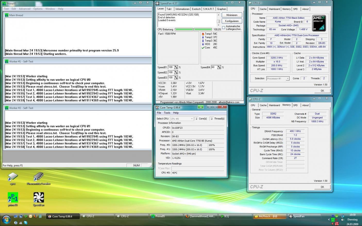Open the Windows Start orb
This screenshot has height=226, width=362.
[x=6, y=220]
